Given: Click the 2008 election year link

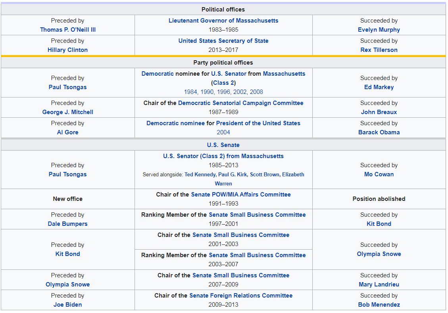Looking at the screenshot, I should click(256, 92).
